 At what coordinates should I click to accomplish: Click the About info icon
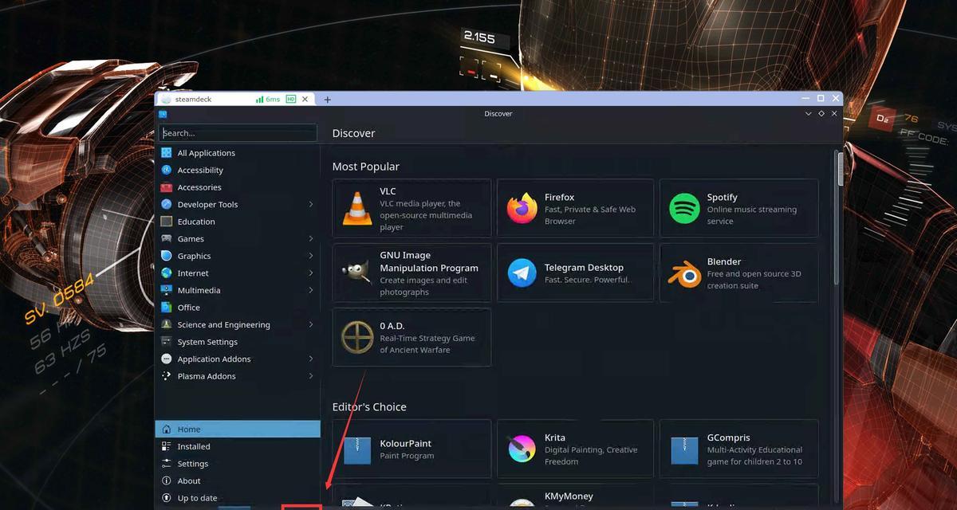[166, 481]
